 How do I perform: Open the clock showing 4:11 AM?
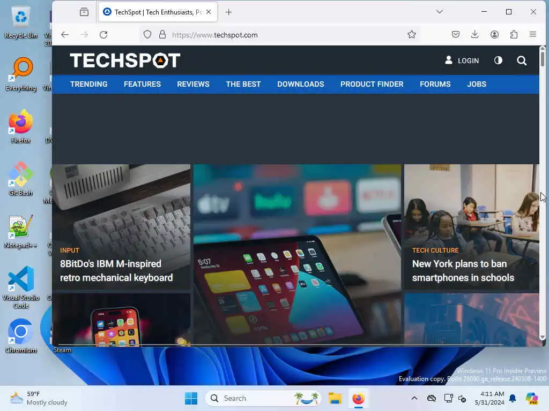coord(489,398)
